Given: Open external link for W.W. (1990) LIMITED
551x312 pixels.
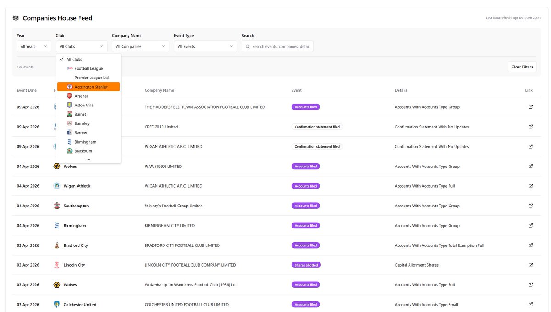Looking at the screenshot, I should click(531, 166).
